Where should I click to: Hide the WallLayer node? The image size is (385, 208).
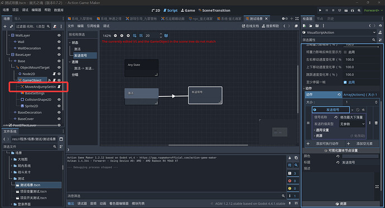click(59, 35)
